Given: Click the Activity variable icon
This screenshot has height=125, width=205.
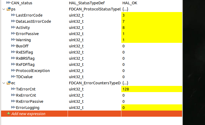Looking at the screenshot, I should 13,27.
